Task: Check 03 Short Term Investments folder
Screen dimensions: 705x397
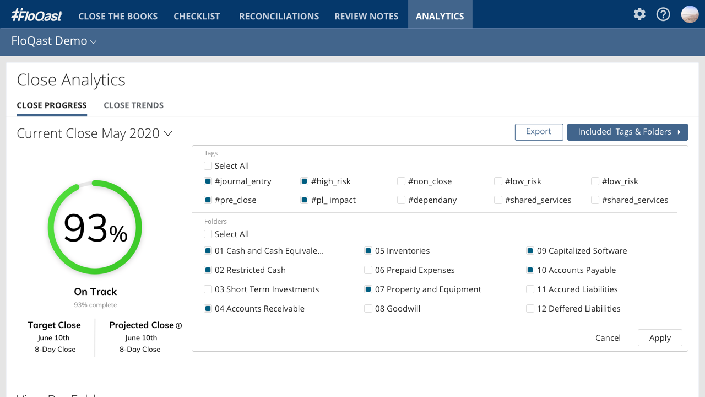Action: tap(208, 289)
